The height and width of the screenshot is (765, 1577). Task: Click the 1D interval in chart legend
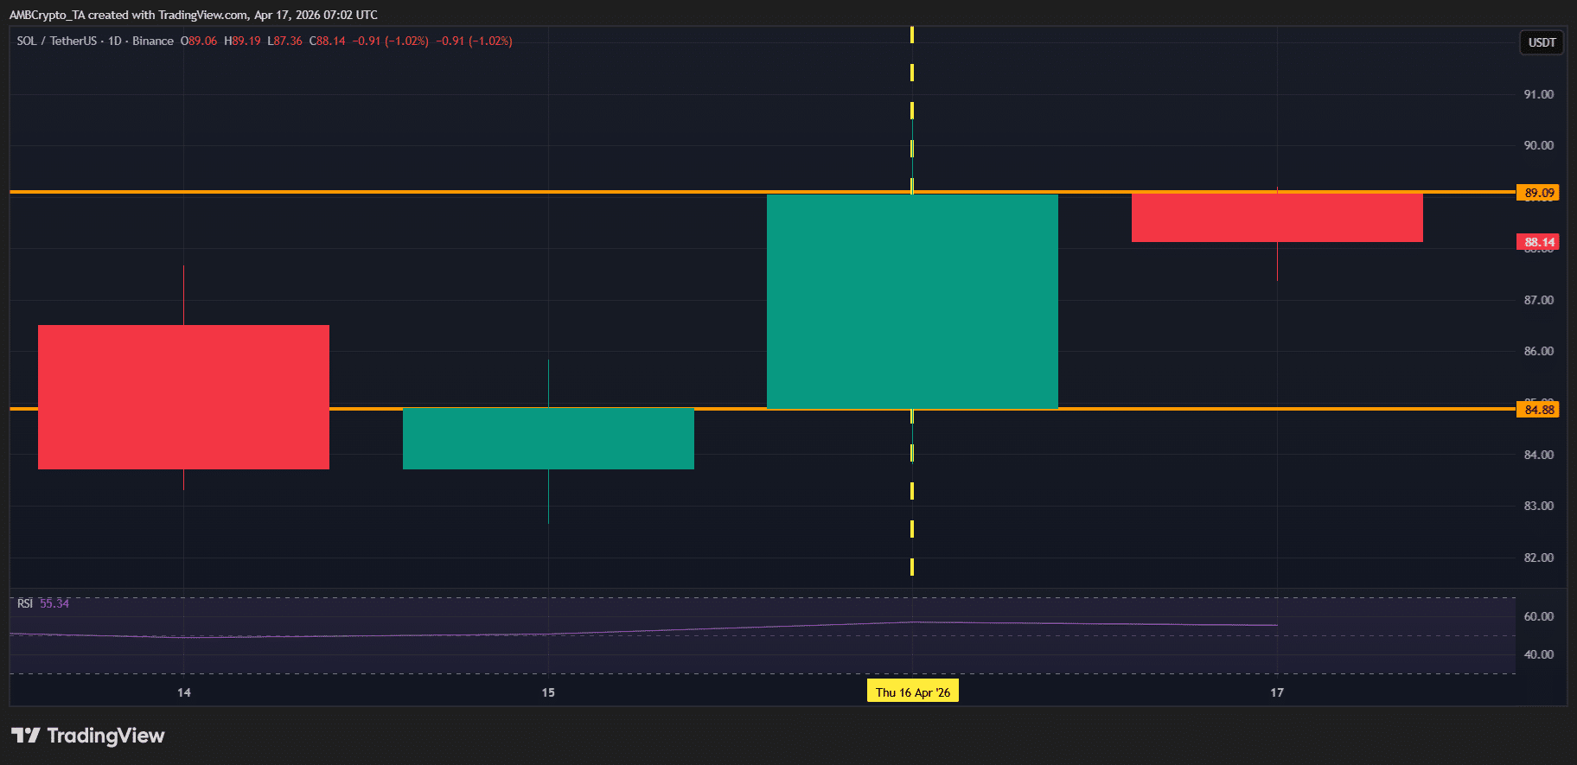tap(114, 41)
